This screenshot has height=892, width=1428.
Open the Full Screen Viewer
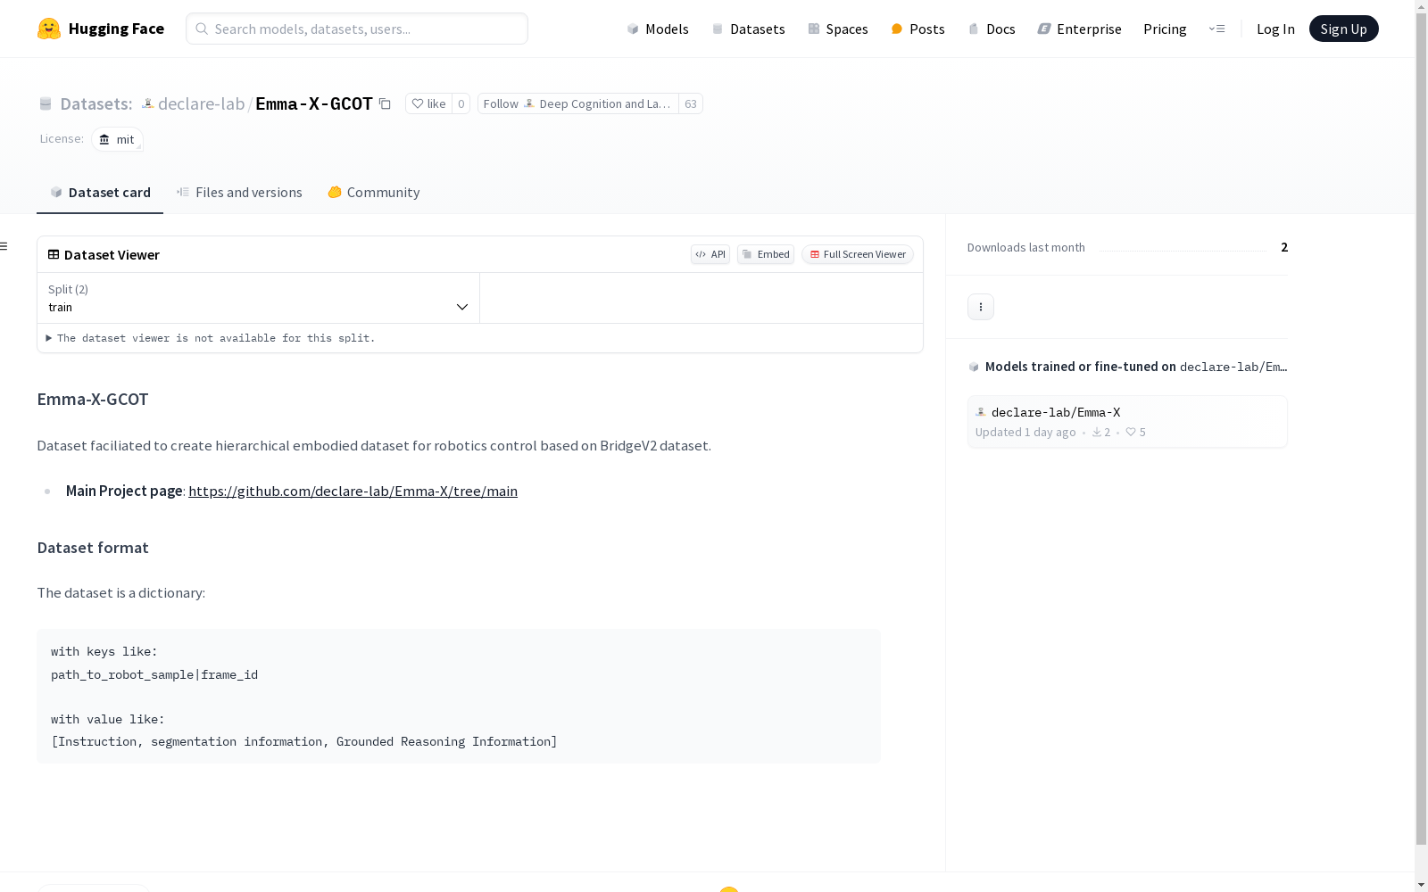click(858, 254)
